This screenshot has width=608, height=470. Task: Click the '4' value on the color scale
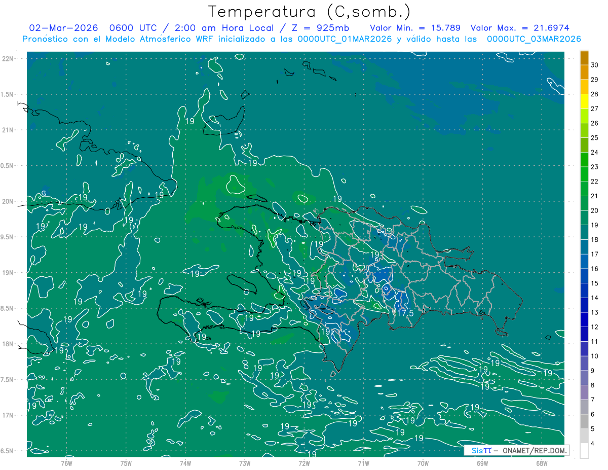(x=593, y=443)
